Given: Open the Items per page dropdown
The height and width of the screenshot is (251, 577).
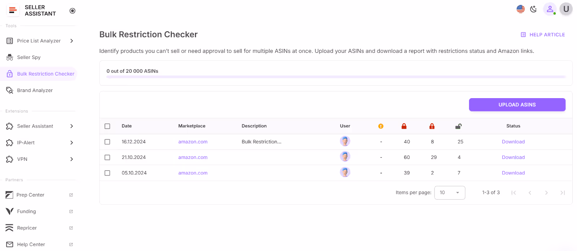Looking at the screenshot, I should [x=450, y=193].
